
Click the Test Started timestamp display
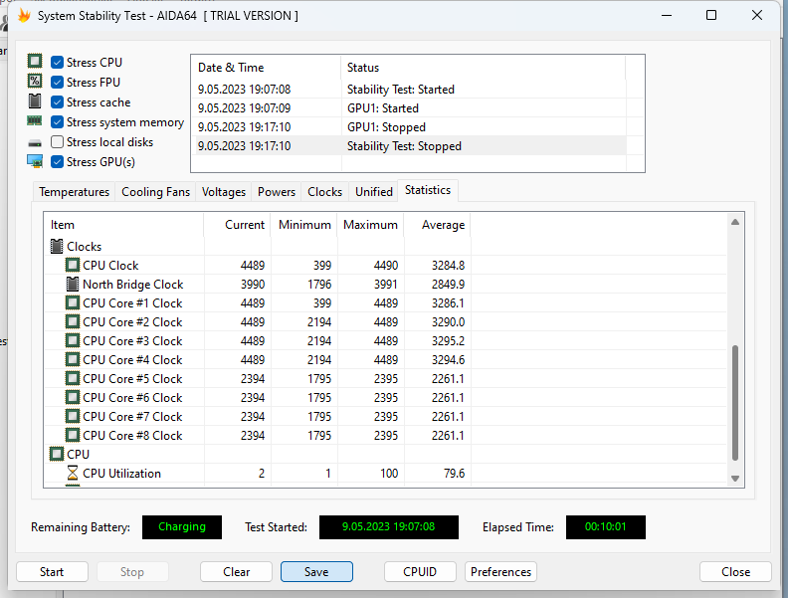point(388,527)
